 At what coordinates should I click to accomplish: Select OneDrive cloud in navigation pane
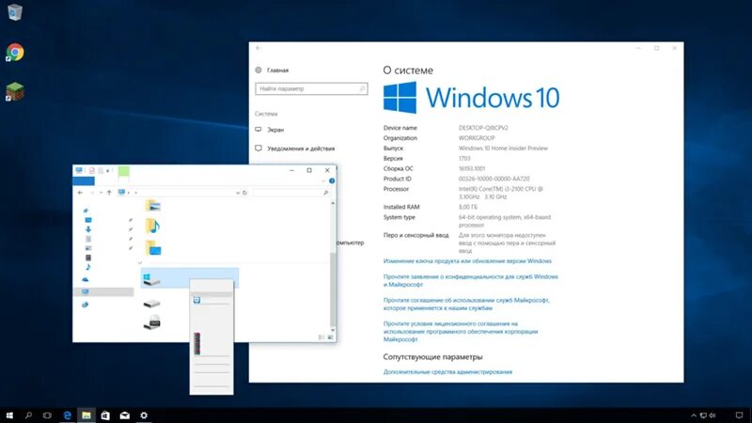[x=86, y=279]
